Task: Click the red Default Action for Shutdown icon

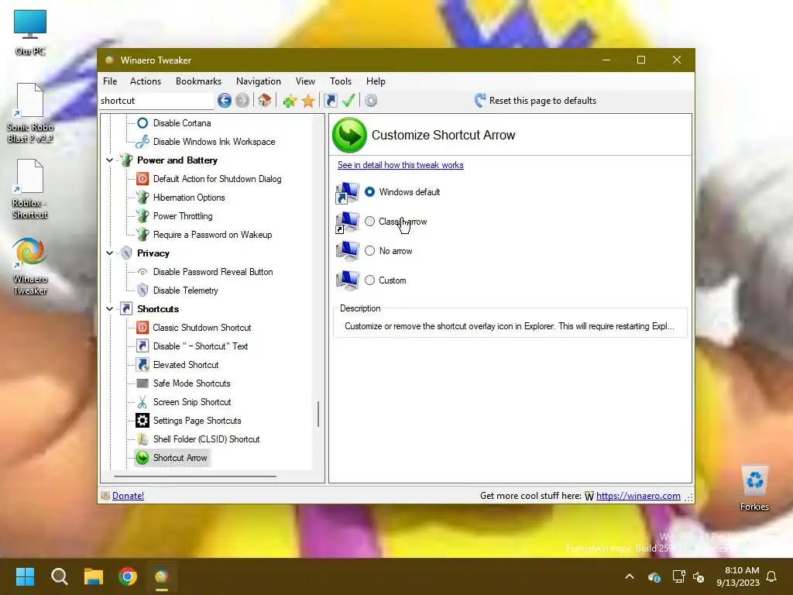Action: 142,179
